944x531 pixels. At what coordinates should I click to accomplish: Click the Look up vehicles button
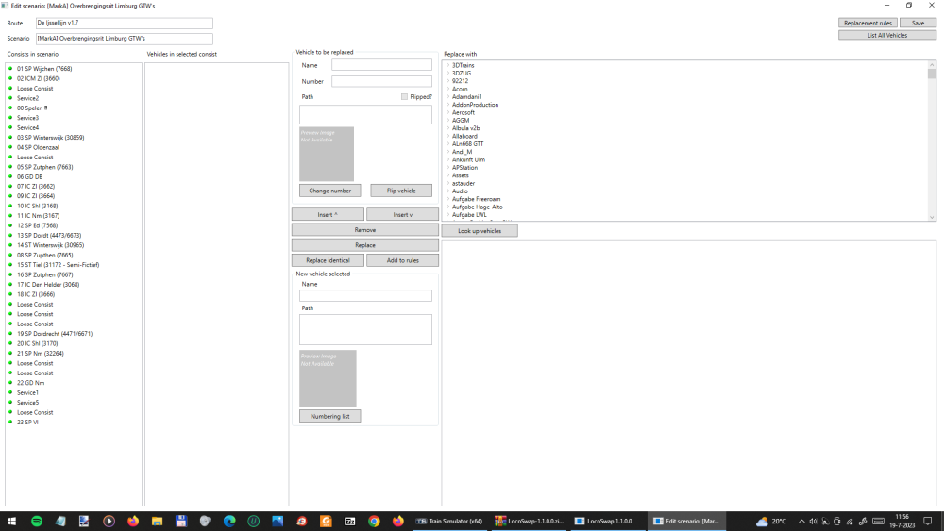[480, 230]
